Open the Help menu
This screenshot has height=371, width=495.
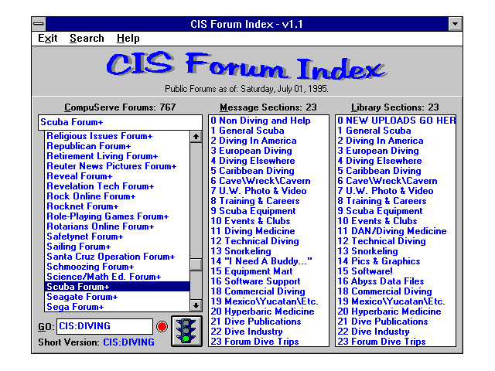(x=128, y=38)
